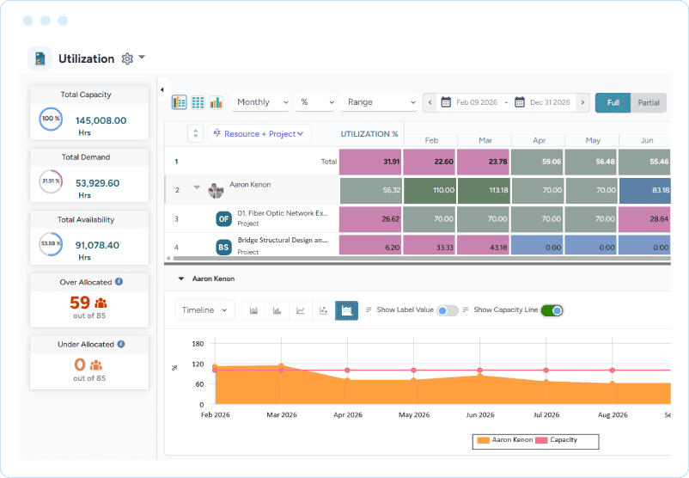This screenshot has height=478, width=689.
Task: Toggle Show Label Value switch
Action: pos(448,310)
